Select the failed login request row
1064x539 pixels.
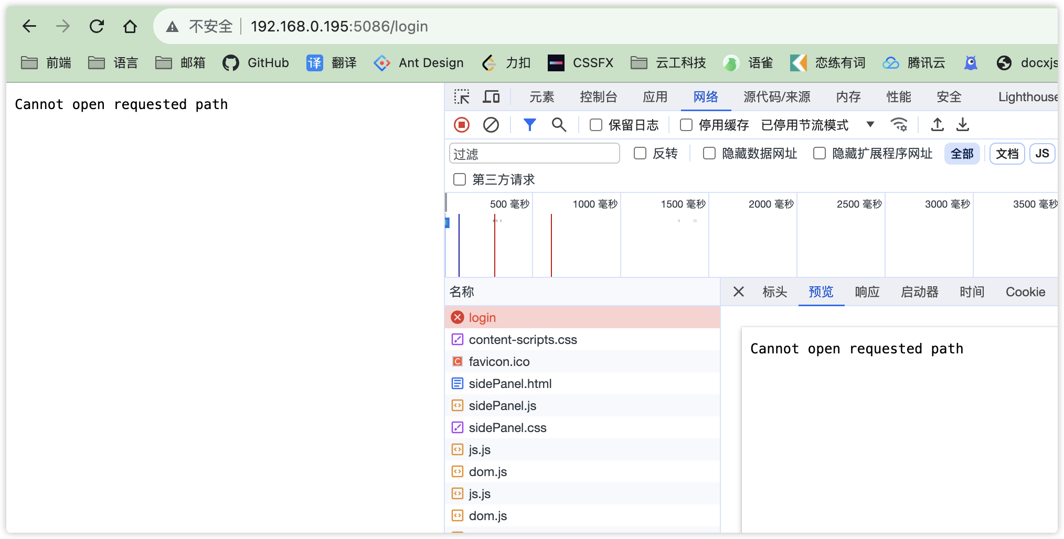pos(525,317)
